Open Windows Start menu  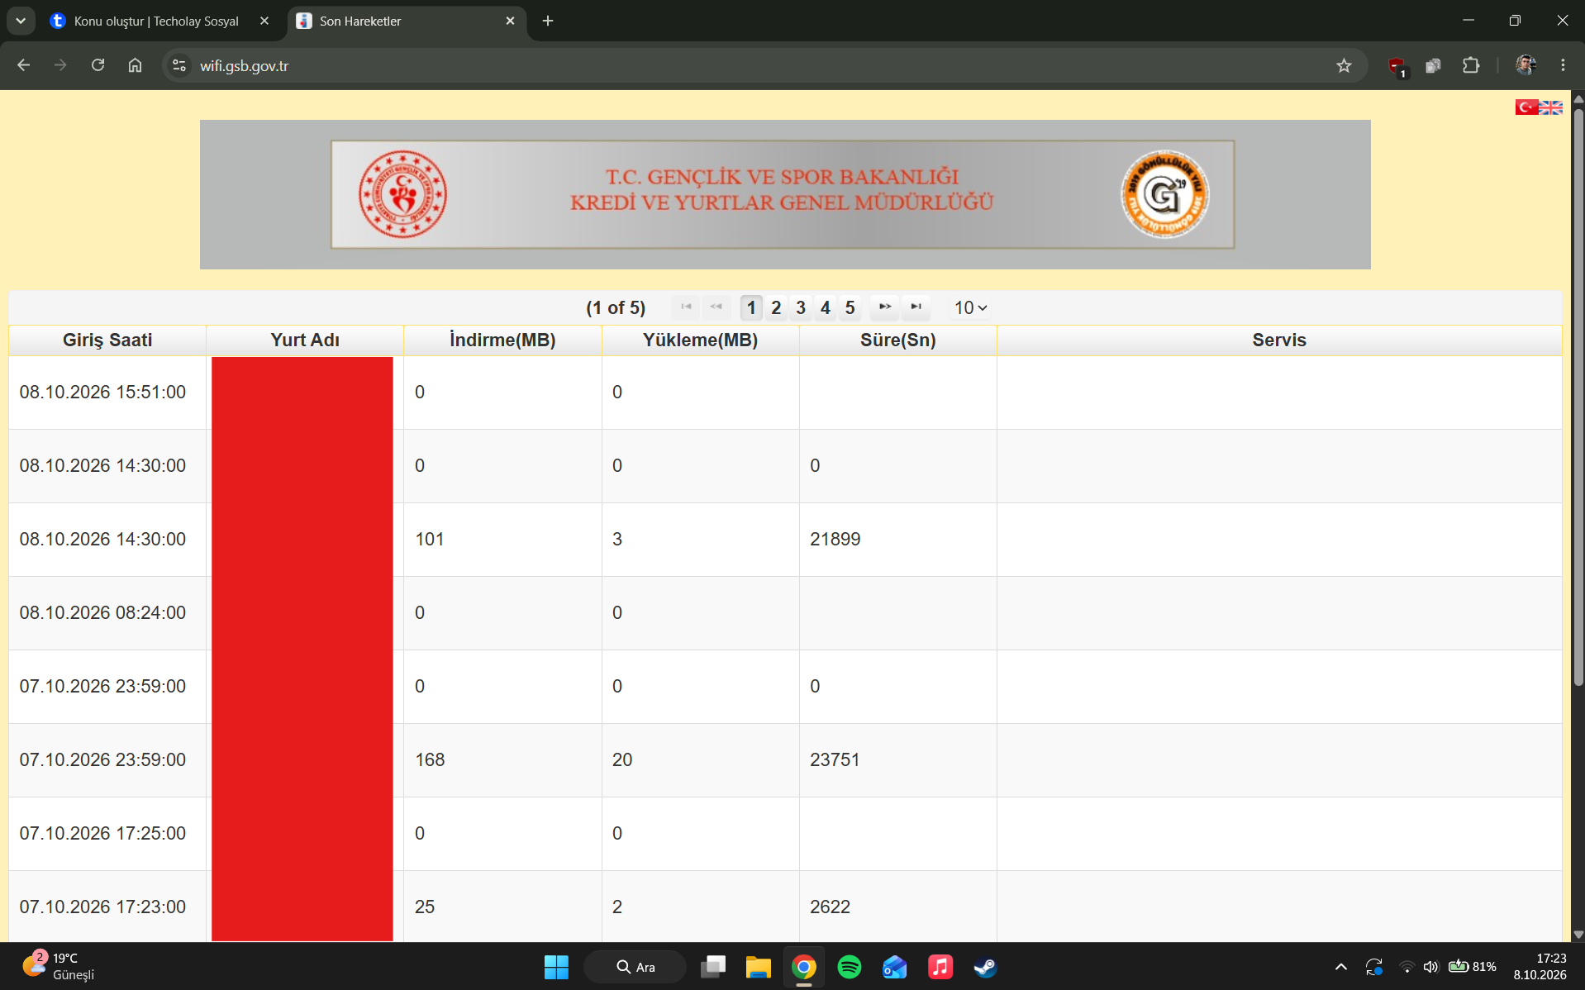point(556,967)
